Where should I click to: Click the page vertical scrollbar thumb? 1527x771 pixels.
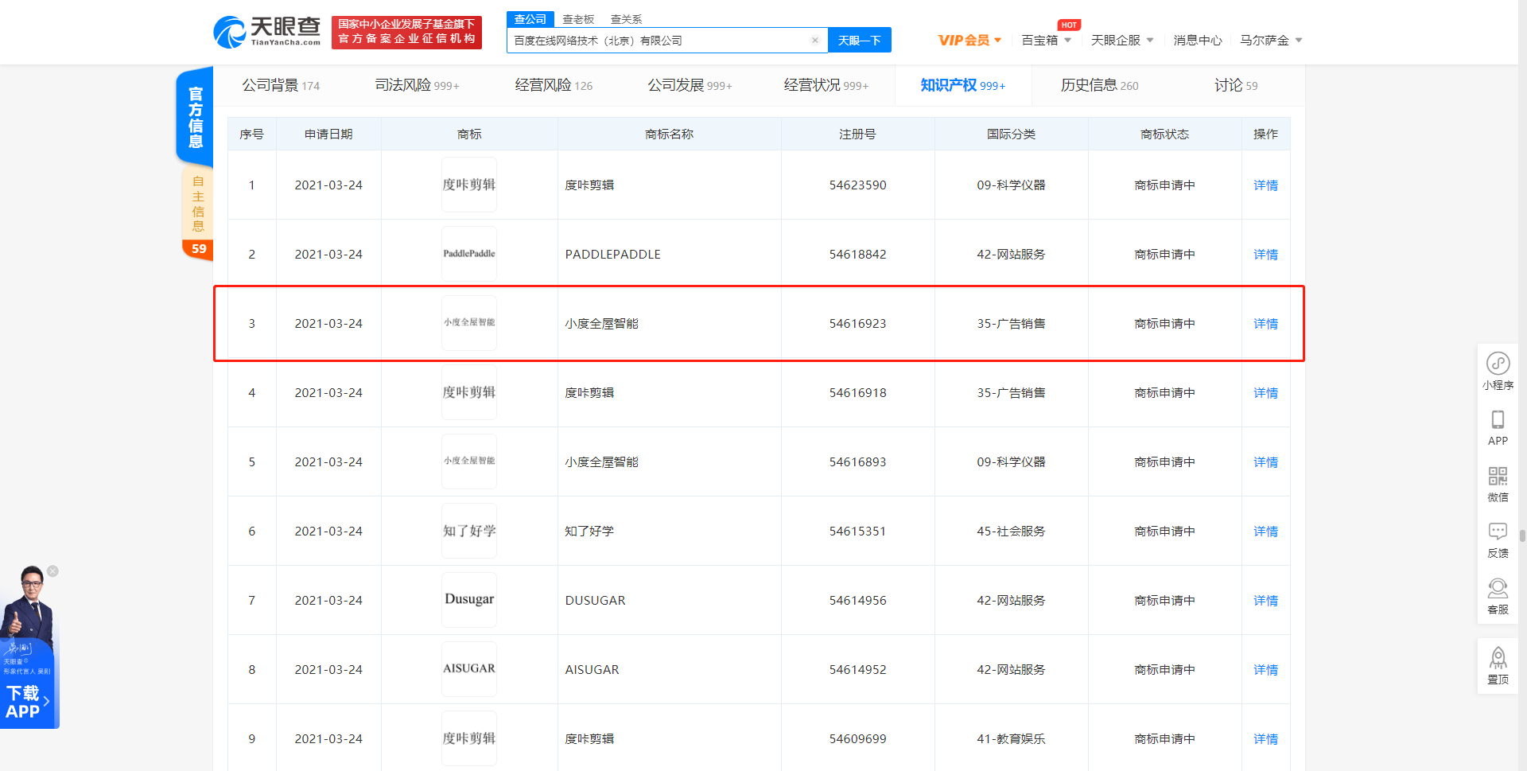click(1522, 535)
